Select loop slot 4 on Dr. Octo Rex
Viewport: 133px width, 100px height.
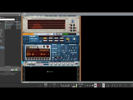coord(62,38)
